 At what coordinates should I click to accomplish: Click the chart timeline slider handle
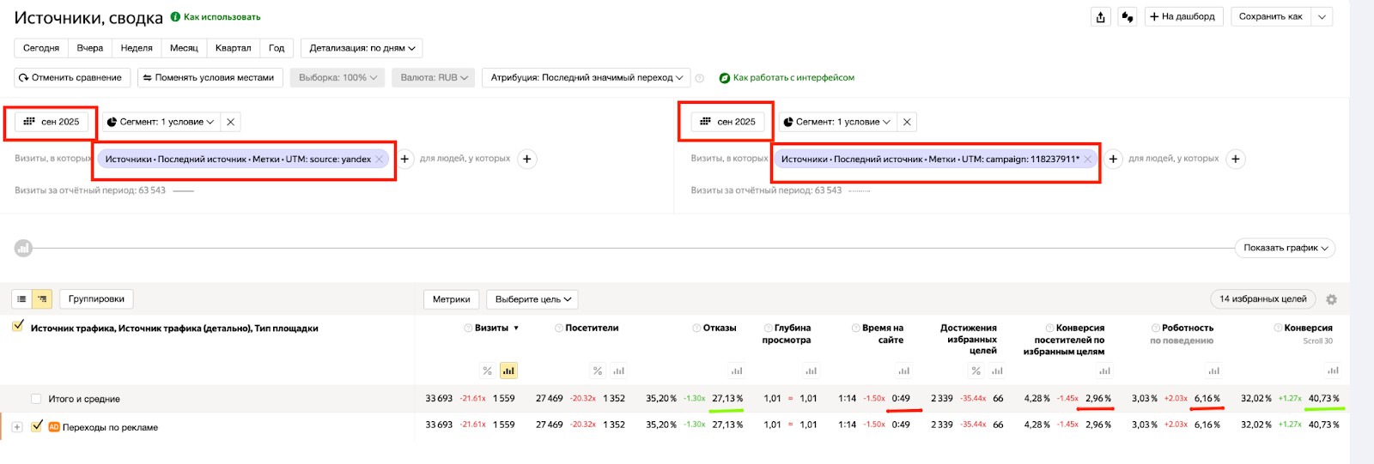23,249
